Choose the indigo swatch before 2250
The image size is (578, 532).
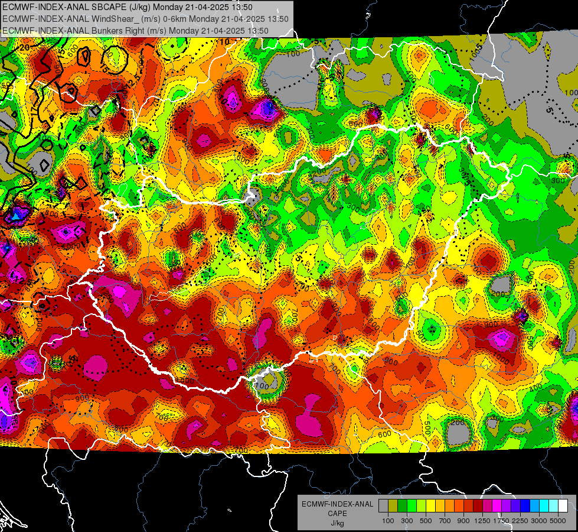point(515,506)
